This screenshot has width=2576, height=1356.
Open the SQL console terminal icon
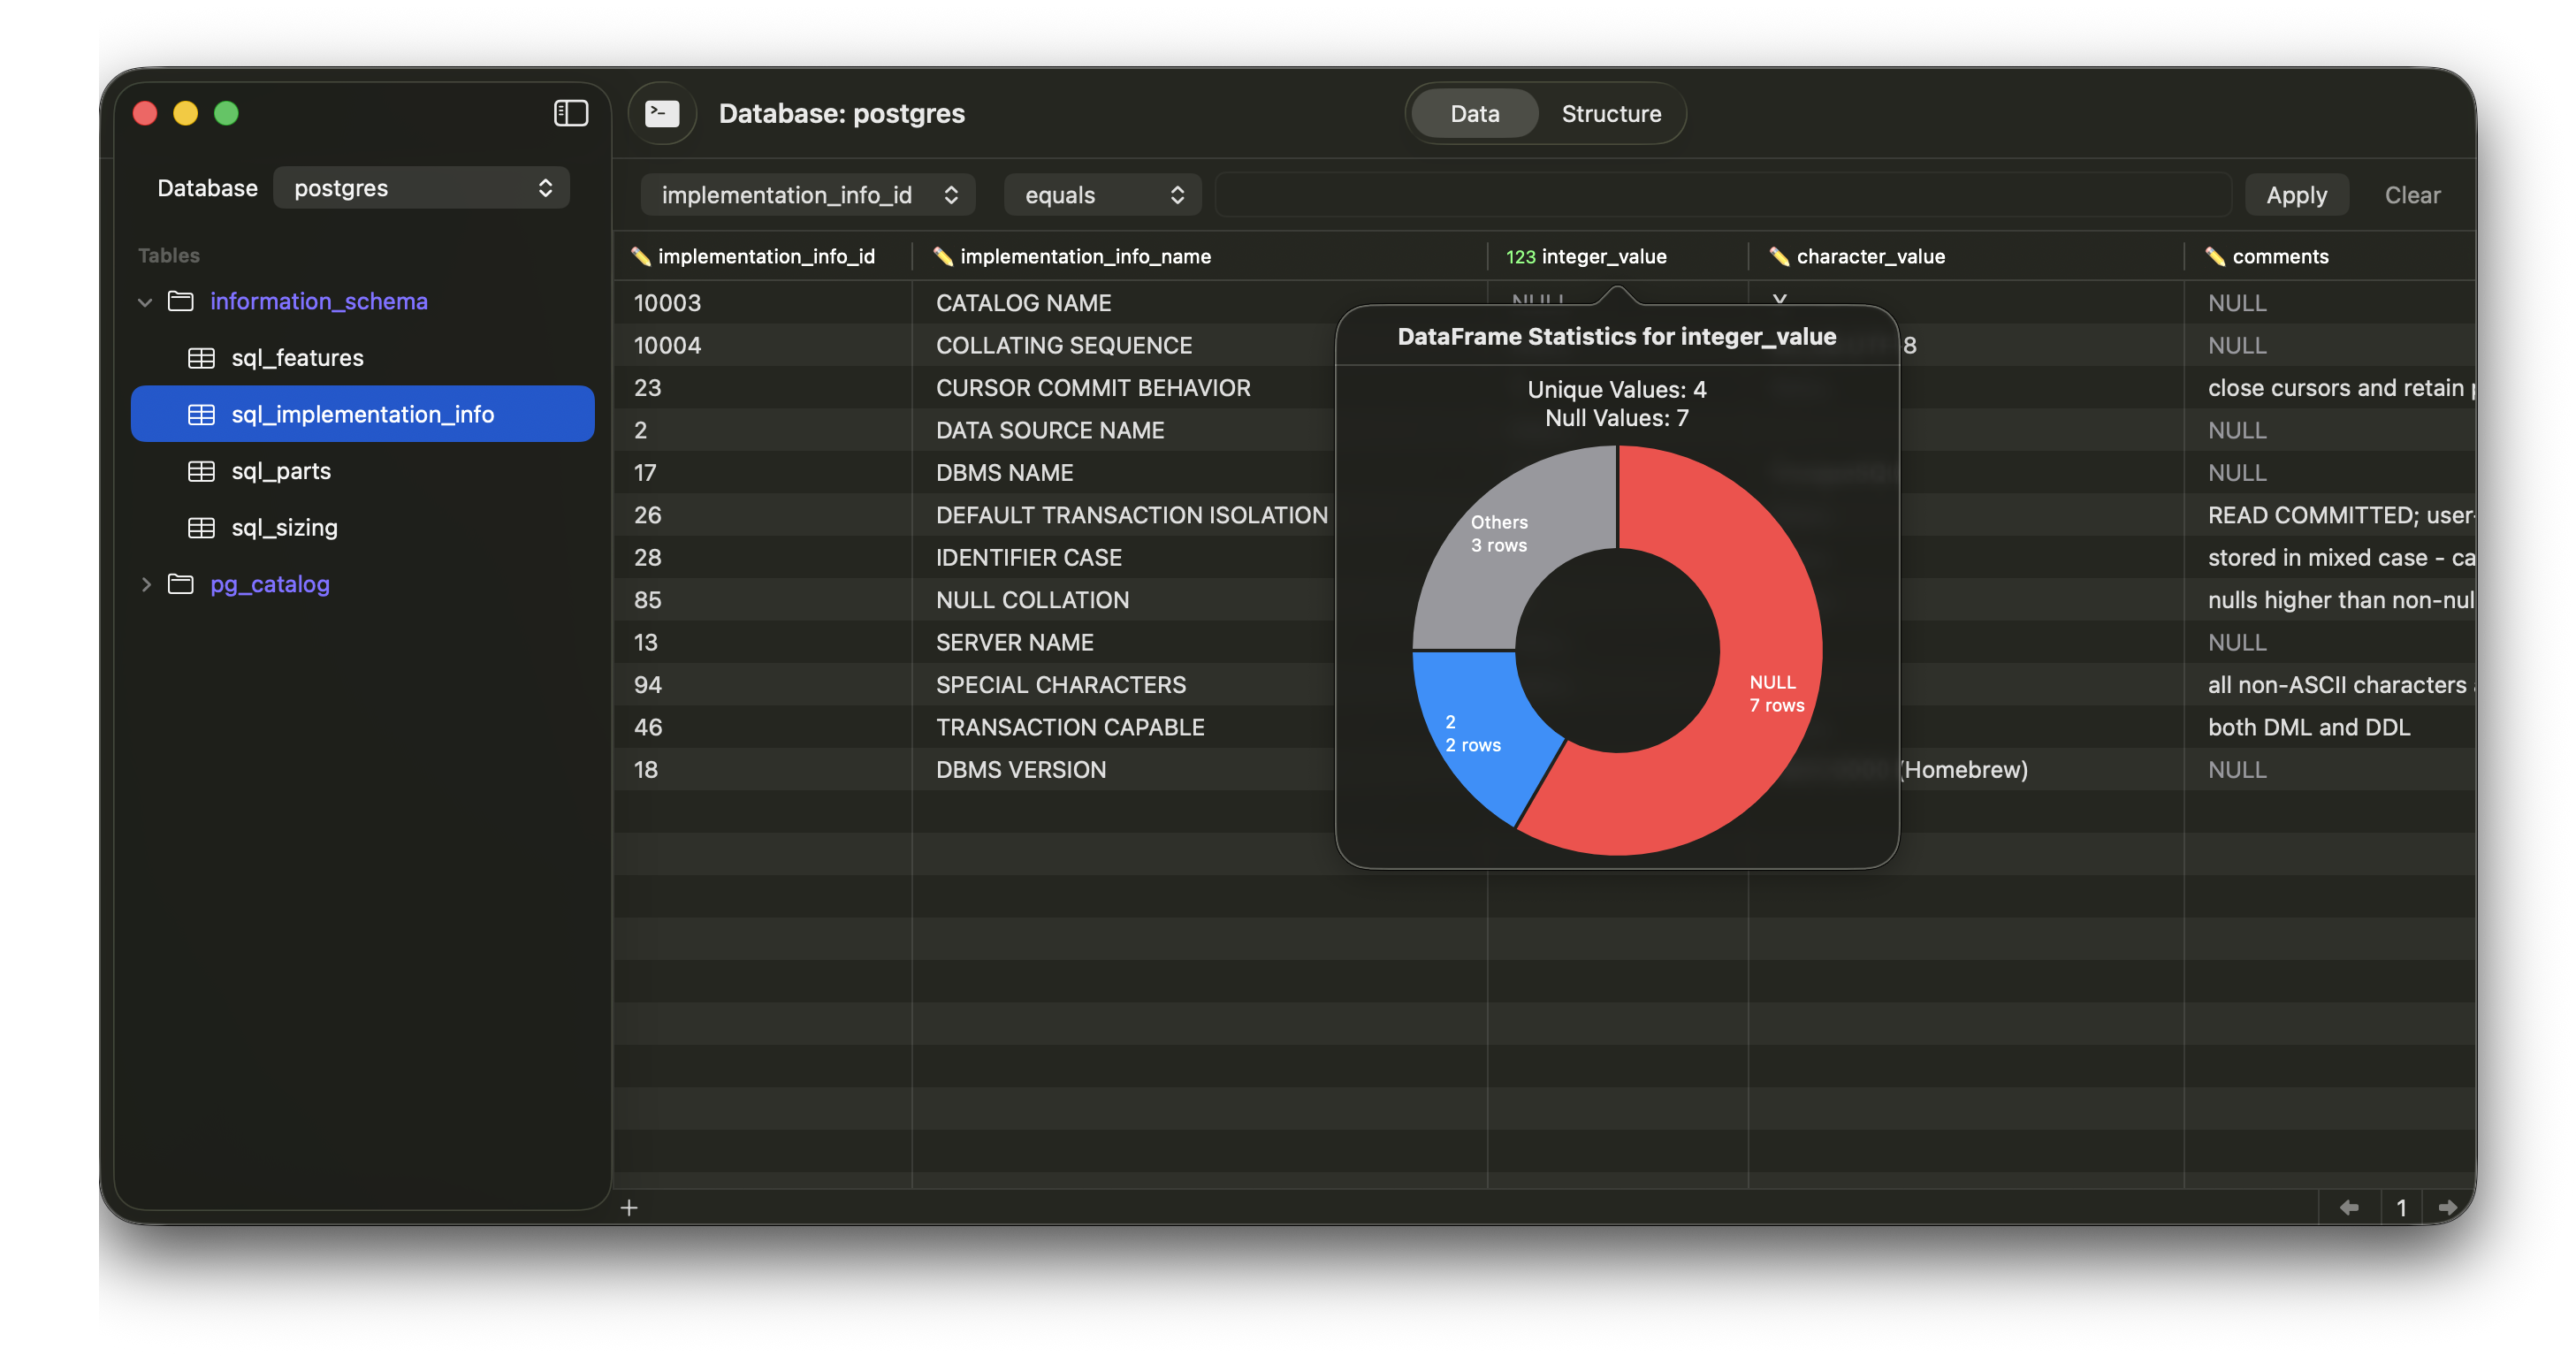[x=662, y=113]
